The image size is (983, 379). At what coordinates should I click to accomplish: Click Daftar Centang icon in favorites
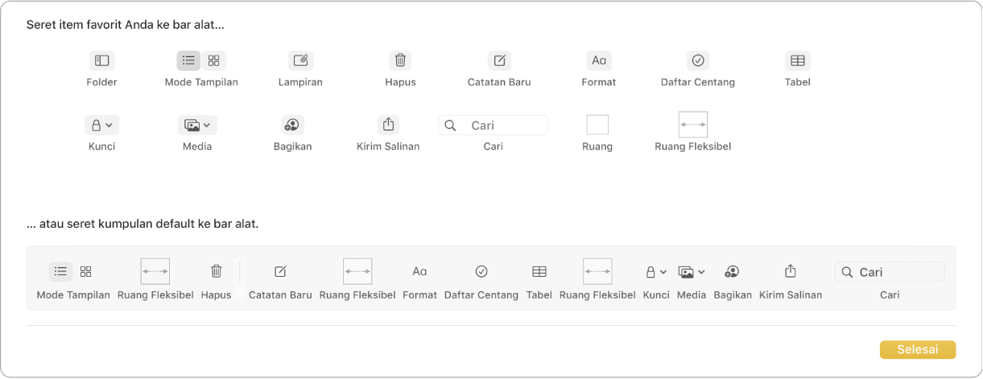click(698, 60)
